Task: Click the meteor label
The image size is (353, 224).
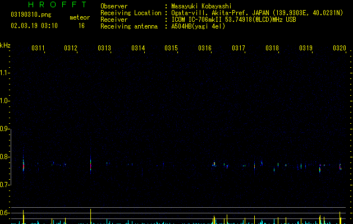Action: click(80, 17)
